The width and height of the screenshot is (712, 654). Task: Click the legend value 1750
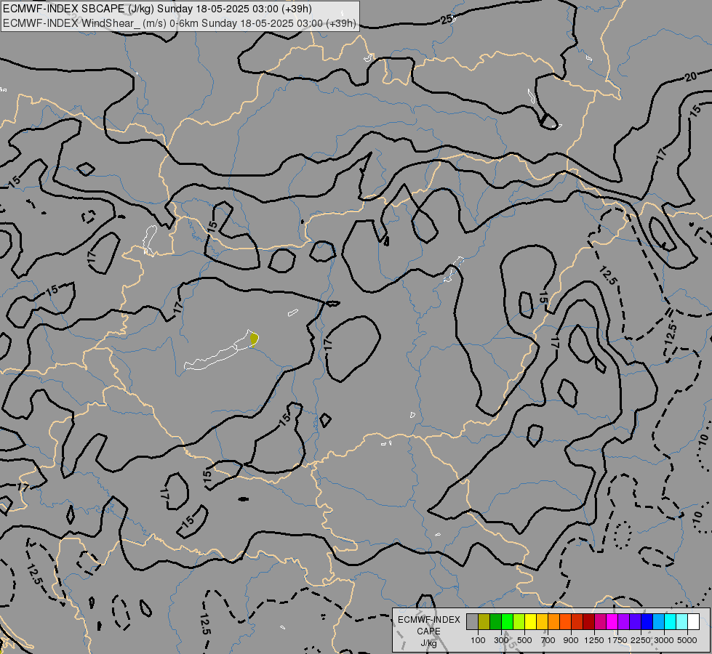617,640
